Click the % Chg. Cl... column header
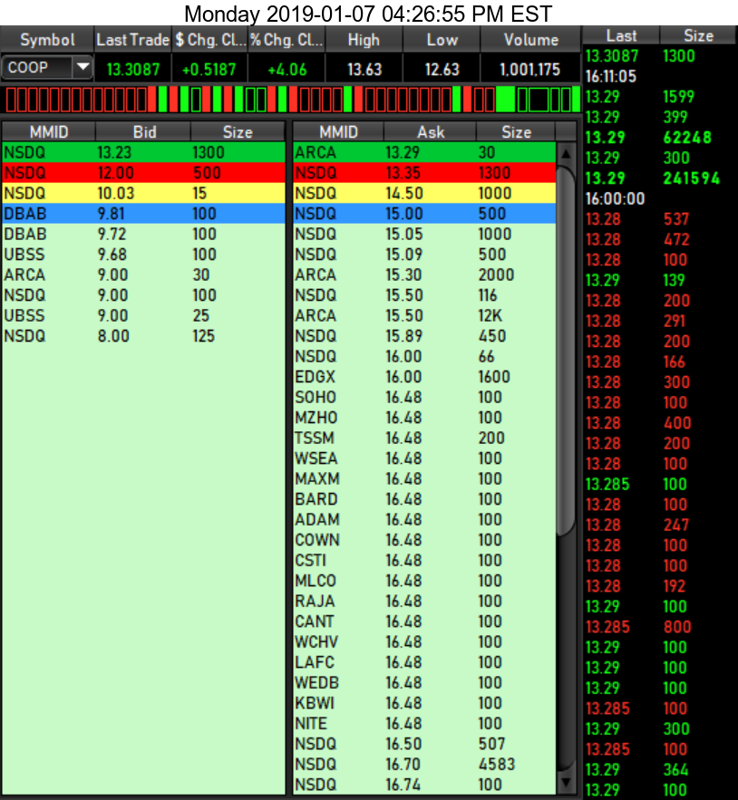 287,40
